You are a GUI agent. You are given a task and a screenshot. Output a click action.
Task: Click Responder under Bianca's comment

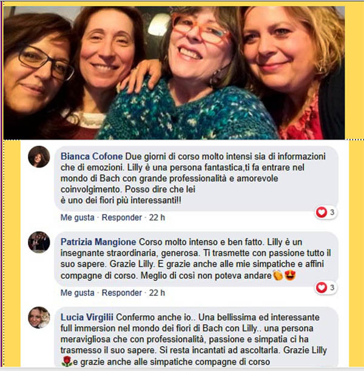[x=122, y=217]
